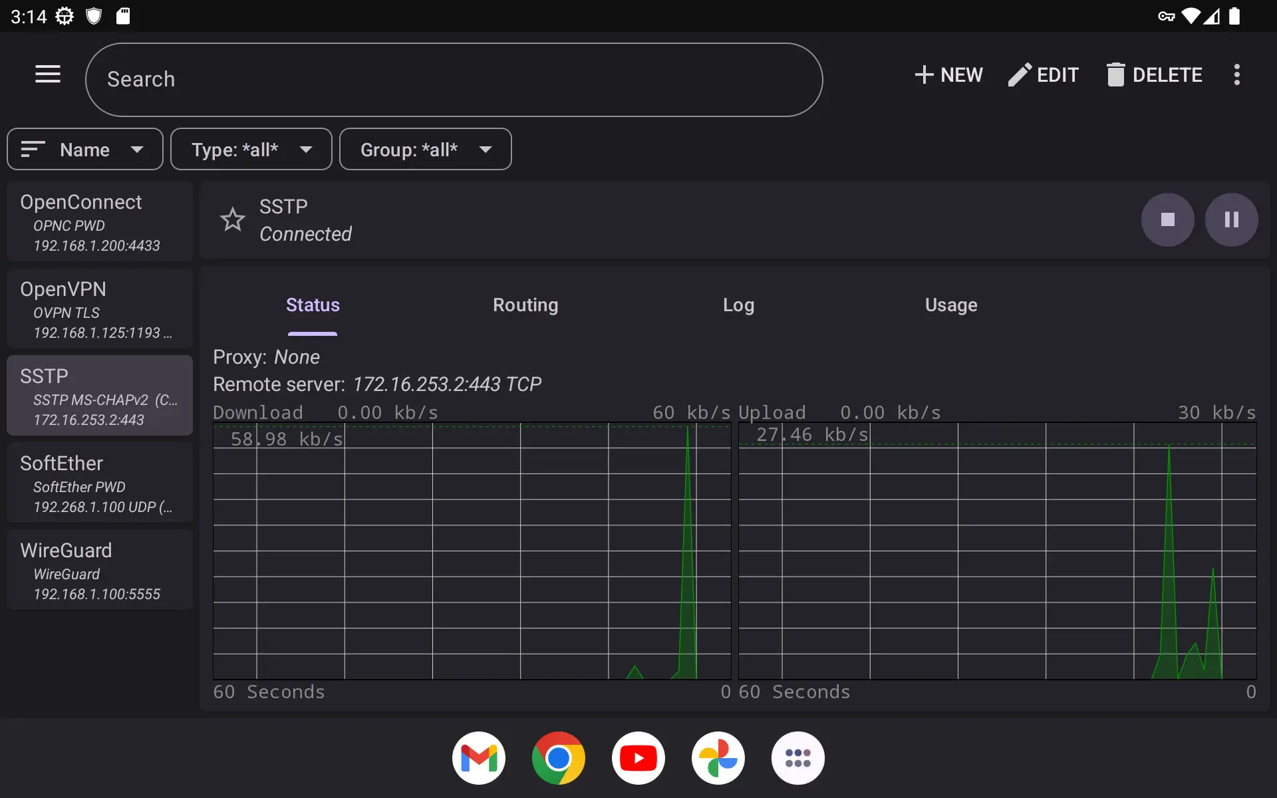
Task: Edit the SSTP profile using the pencil icon
Action: pos(1042,74)
